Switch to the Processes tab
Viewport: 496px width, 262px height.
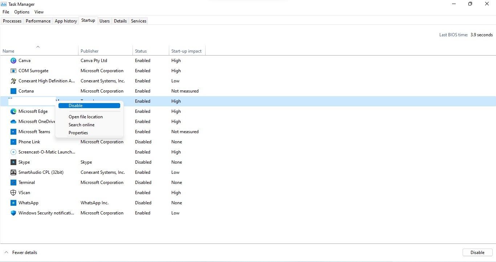tap(12, 21)
